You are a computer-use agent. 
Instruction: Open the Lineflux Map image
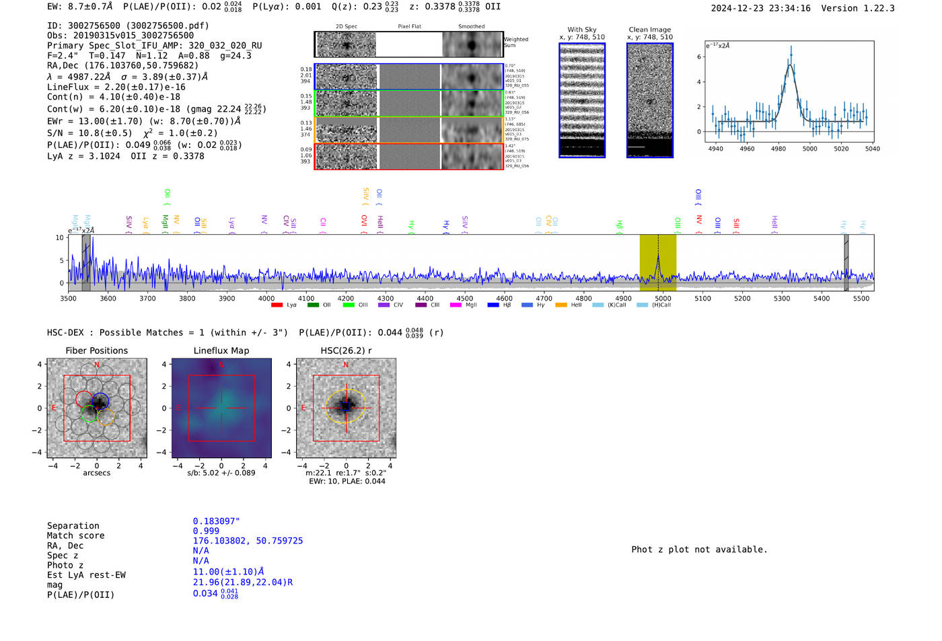(x=221, y=408)
